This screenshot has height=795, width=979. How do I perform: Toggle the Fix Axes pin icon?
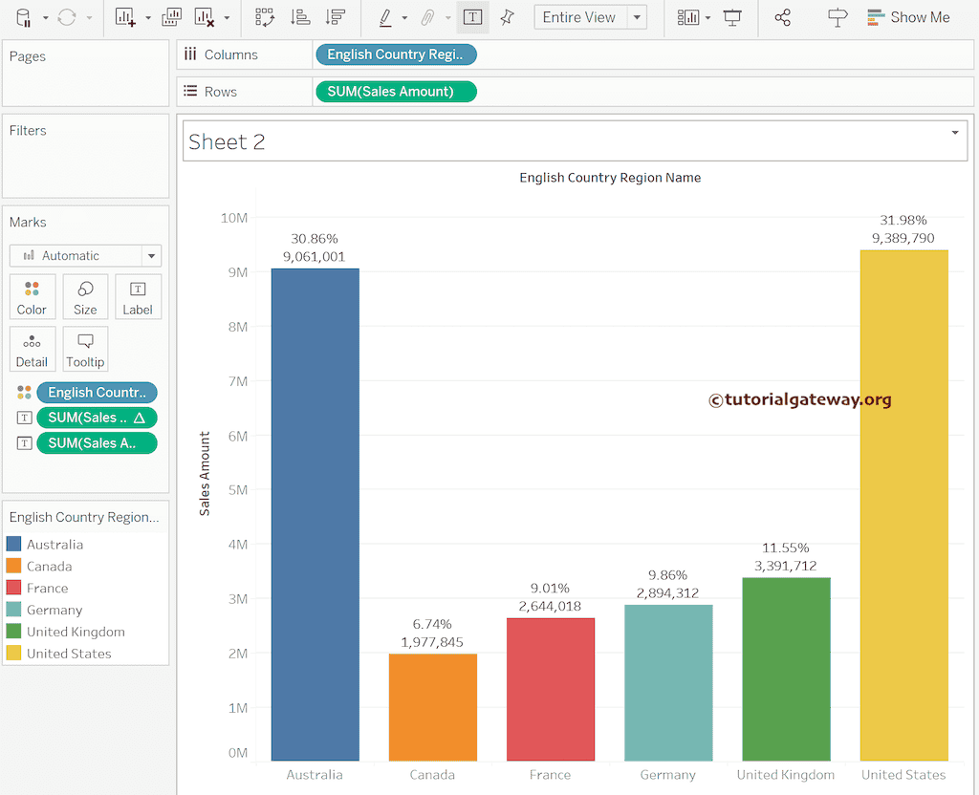pyautogui.click(x=507, y=17)
